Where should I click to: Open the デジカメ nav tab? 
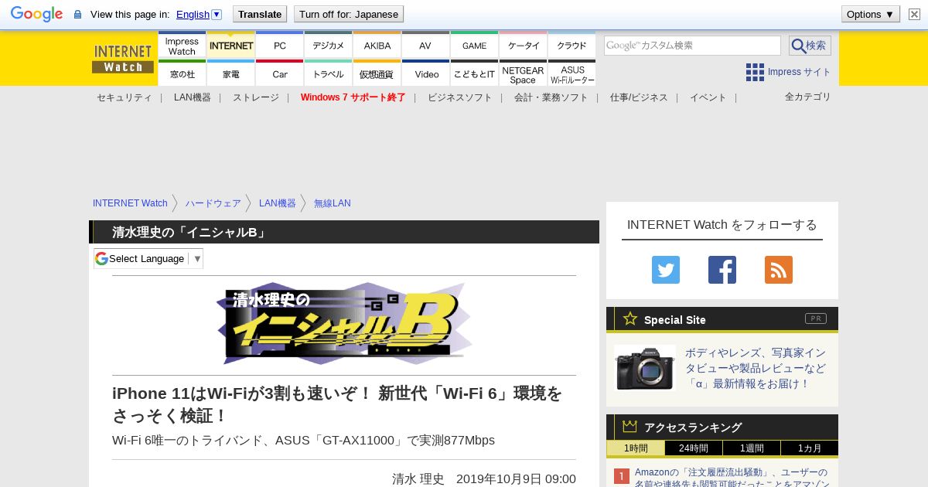[x=328, y=46]
